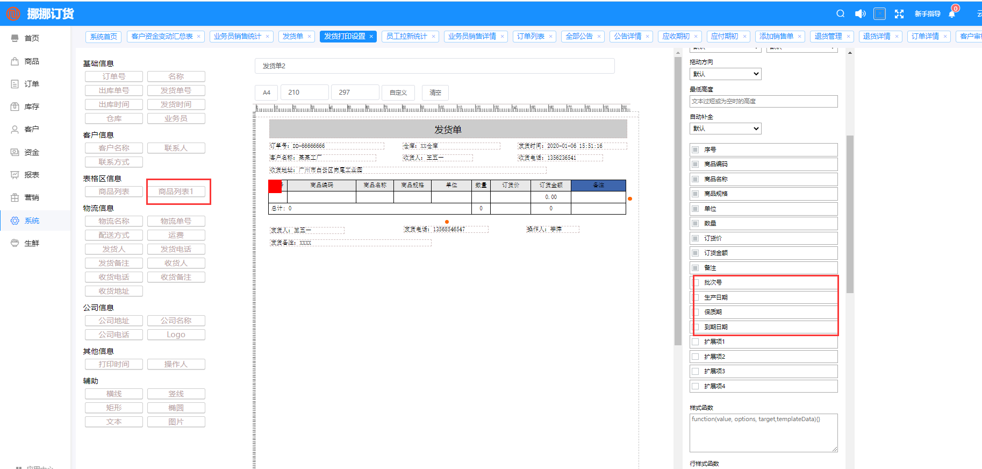Open 商品 in the left sidebar
Image resolution: width=982 pixels, height=469 pixels.
coord(31,61)
